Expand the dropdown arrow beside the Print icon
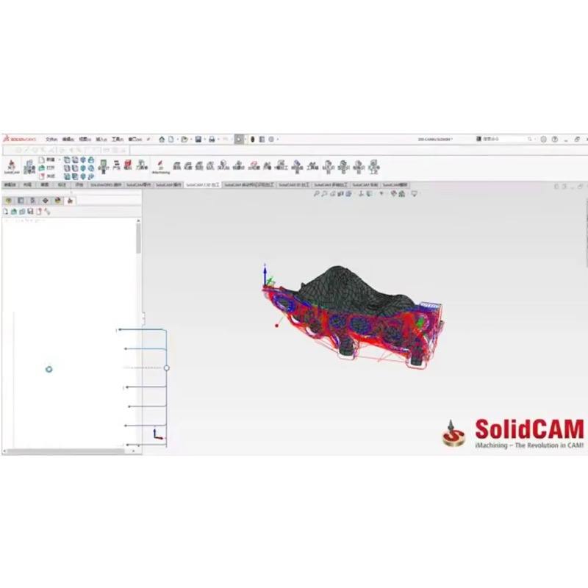588x588 pixels. point(218,140)
